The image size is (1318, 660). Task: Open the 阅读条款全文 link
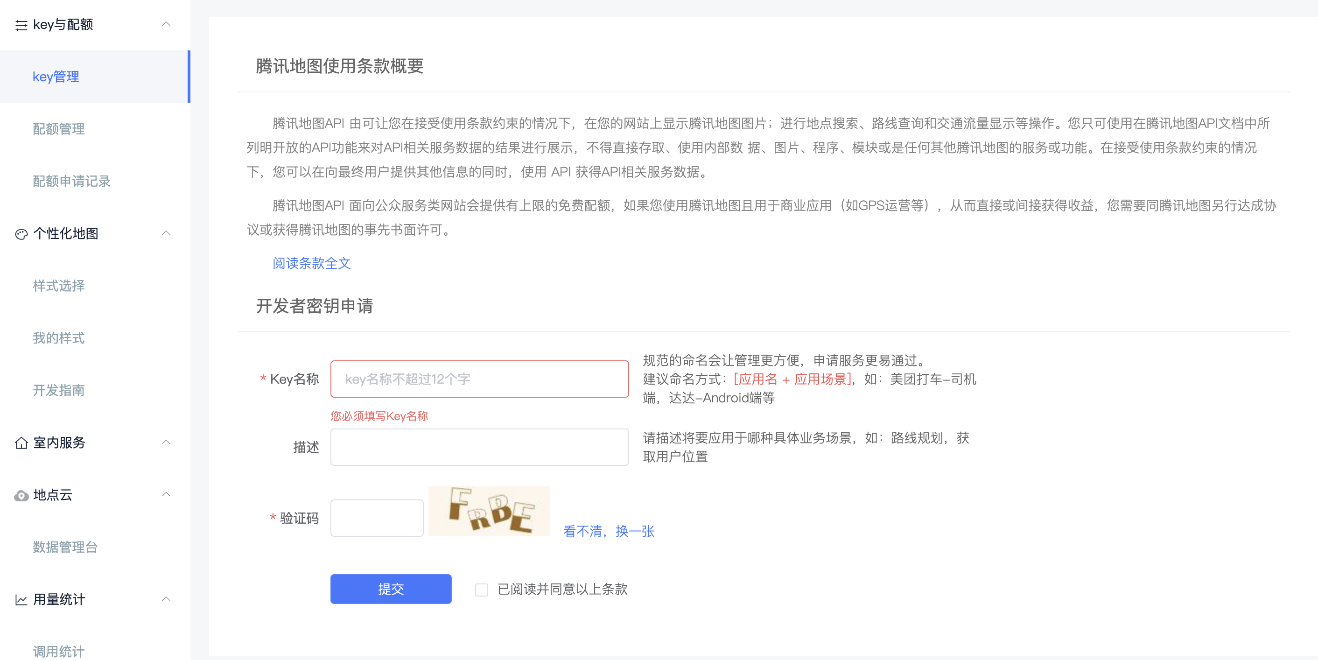[311, 263]
